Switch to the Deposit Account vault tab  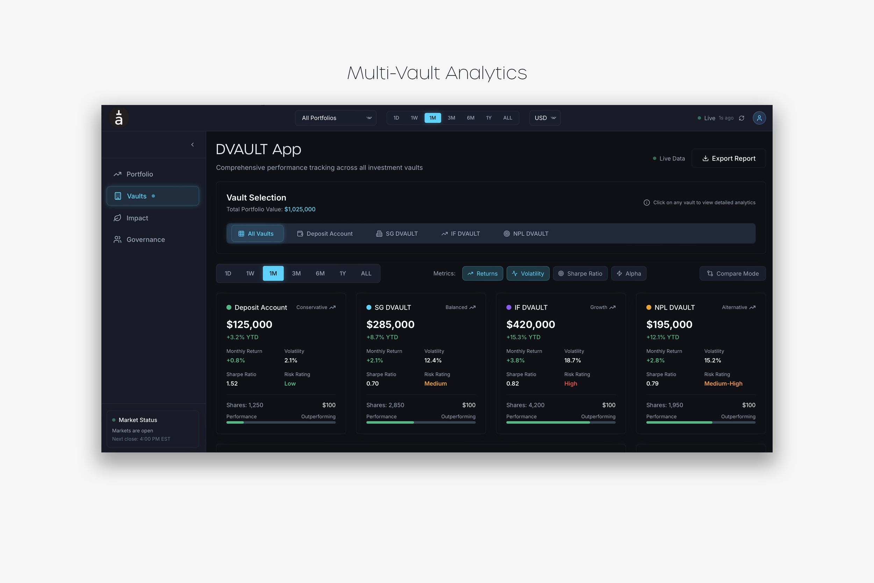point(325,233)
